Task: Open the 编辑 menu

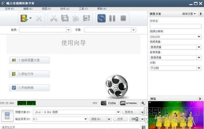Action: point(28,9)
